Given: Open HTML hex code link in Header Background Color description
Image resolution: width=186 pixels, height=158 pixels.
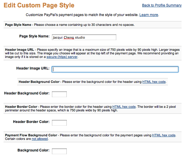Looking at the screenshot, I should [154, 82].
